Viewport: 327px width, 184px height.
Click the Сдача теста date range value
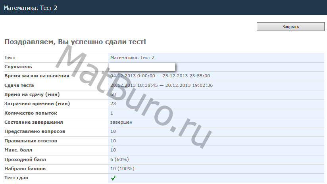point(162,85)
